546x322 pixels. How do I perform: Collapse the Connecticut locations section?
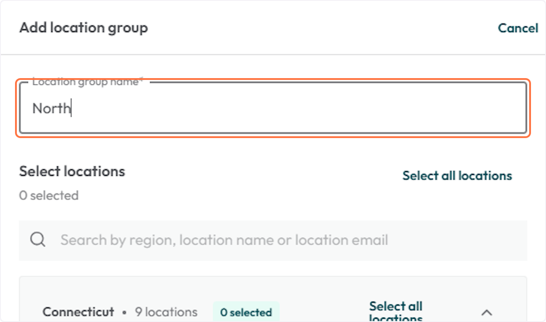point(487,312)
